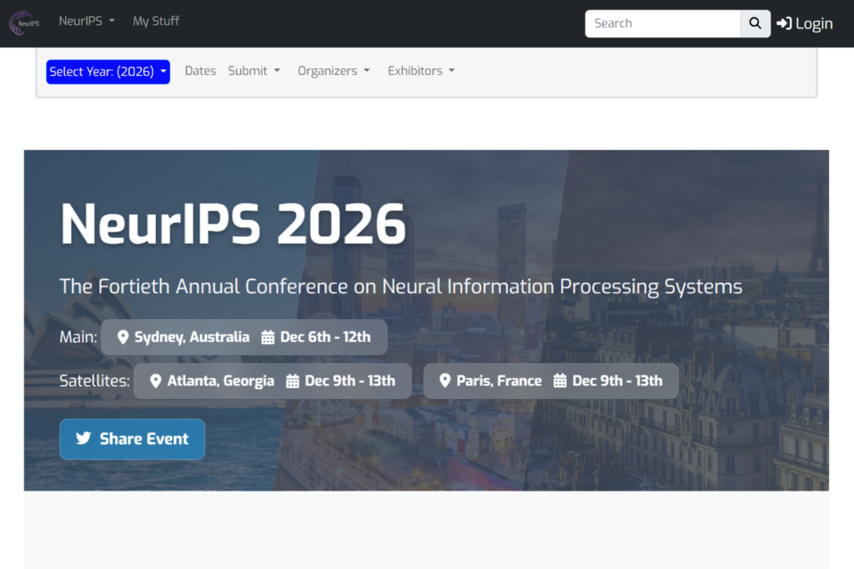This screenshot has height=569, width=854.
Task: Click the search magnifier button
Action: pyautogui.click(x=755, y=23)
